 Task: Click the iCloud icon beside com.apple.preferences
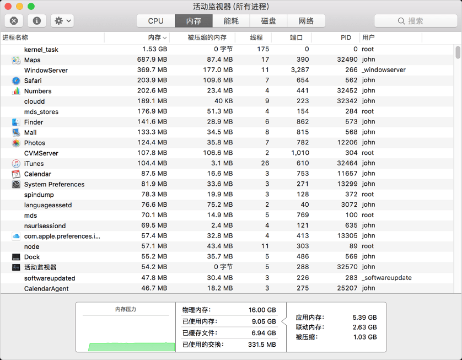coord(16,237)
